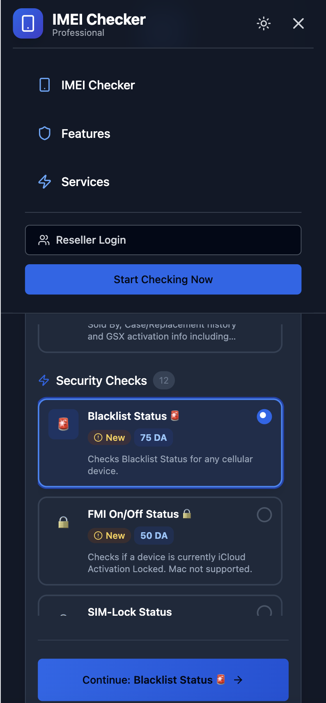Click the arrow on the Continue button
The width and height of the screenshot is (326, 703).
[x=238, y=680]
